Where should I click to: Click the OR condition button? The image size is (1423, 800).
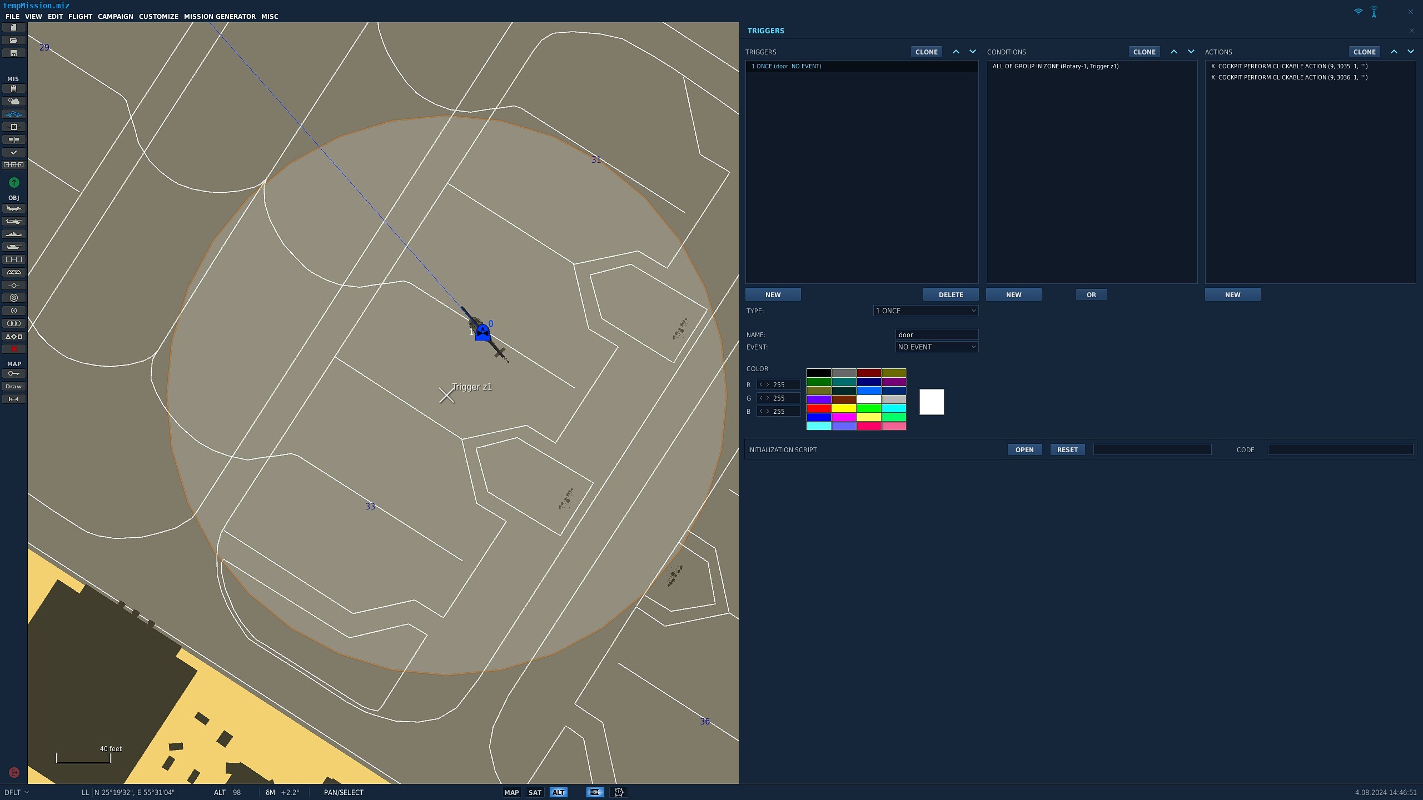click(1091, 294)
